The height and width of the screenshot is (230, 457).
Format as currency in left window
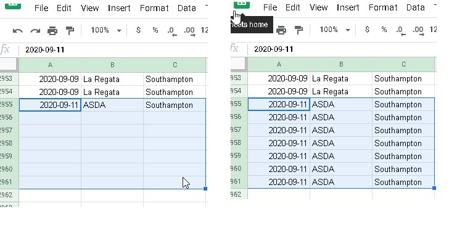click(x=138, y=30)
